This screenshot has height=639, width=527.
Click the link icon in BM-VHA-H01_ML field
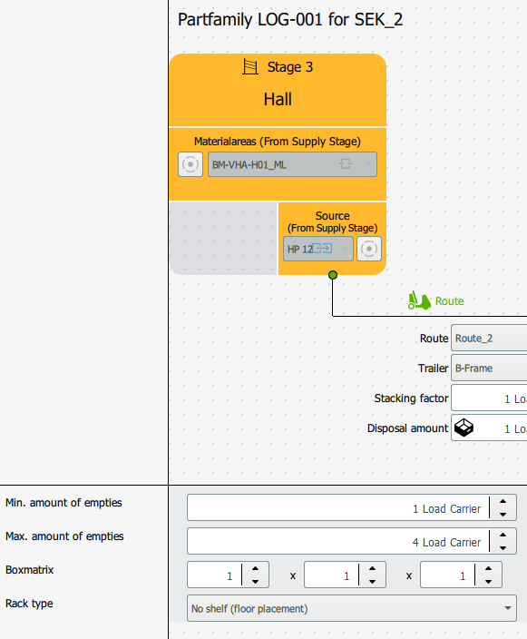point(346,164)
